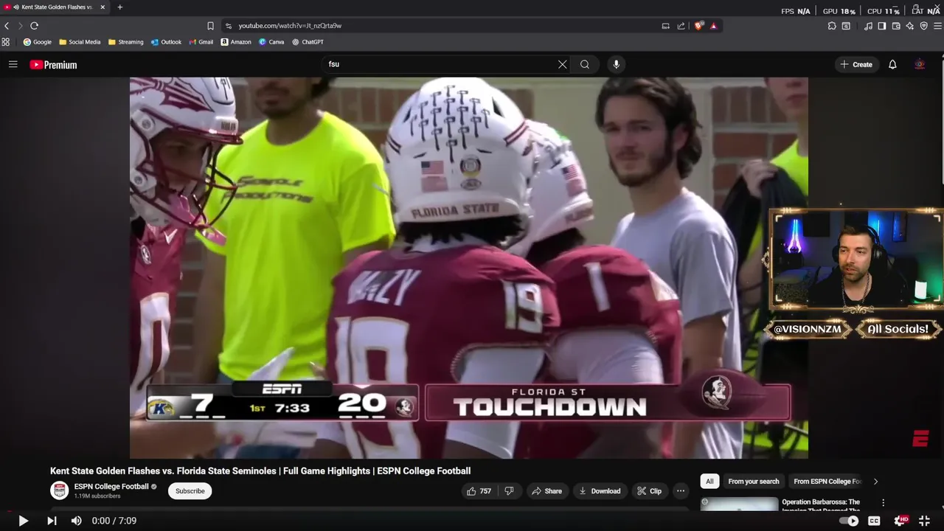Viewport: 944px width, 531px height.
Task: Like the video with 757 likes
Action: 479,491
